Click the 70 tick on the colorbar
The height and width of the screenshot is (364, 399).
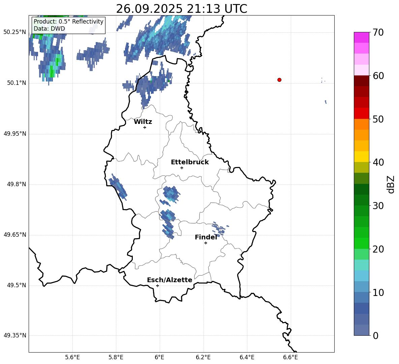pos(378,33)
